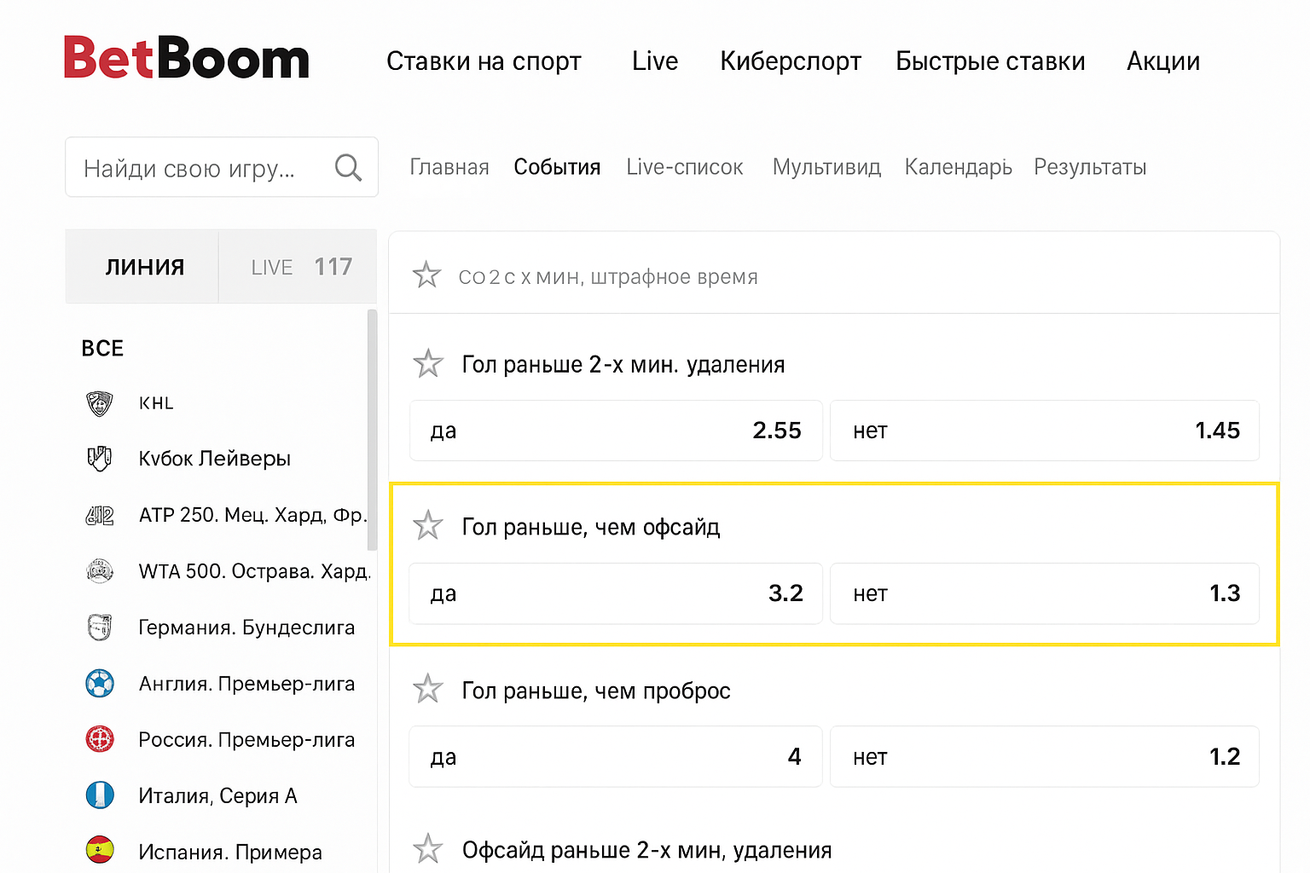Bet "нет" at 1.2 on goal before icing
Image resolution: width=1310 pixels, height=873 pixels.
[x=1044, y=756]
